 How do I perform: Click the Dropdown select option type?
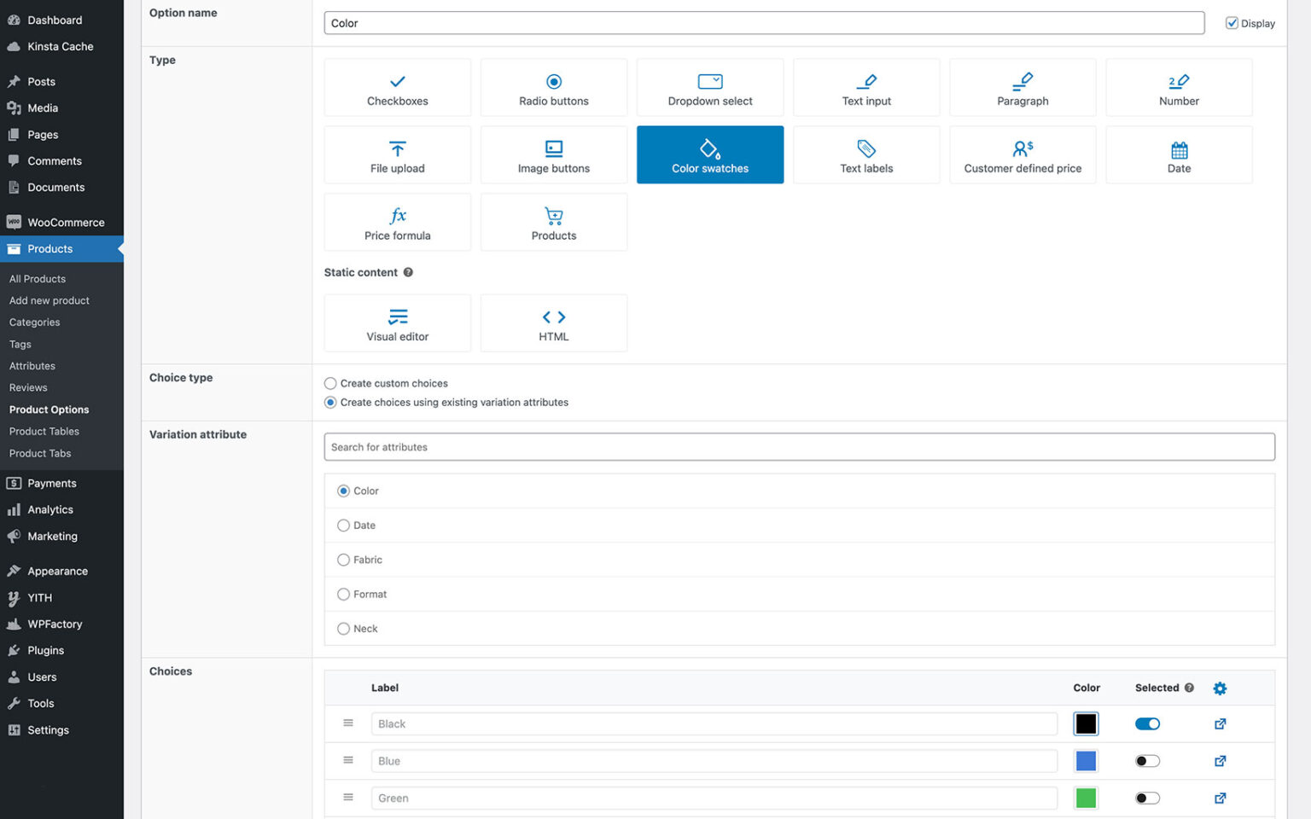pyautogui.click(x=709, y=87)
